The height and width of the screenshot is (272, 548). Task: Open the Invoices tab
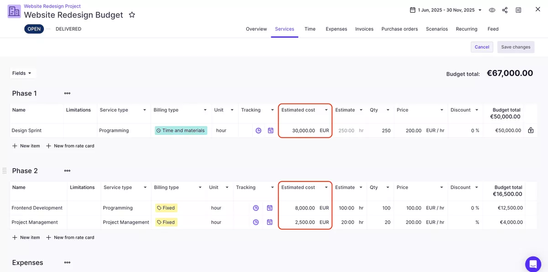364,29
